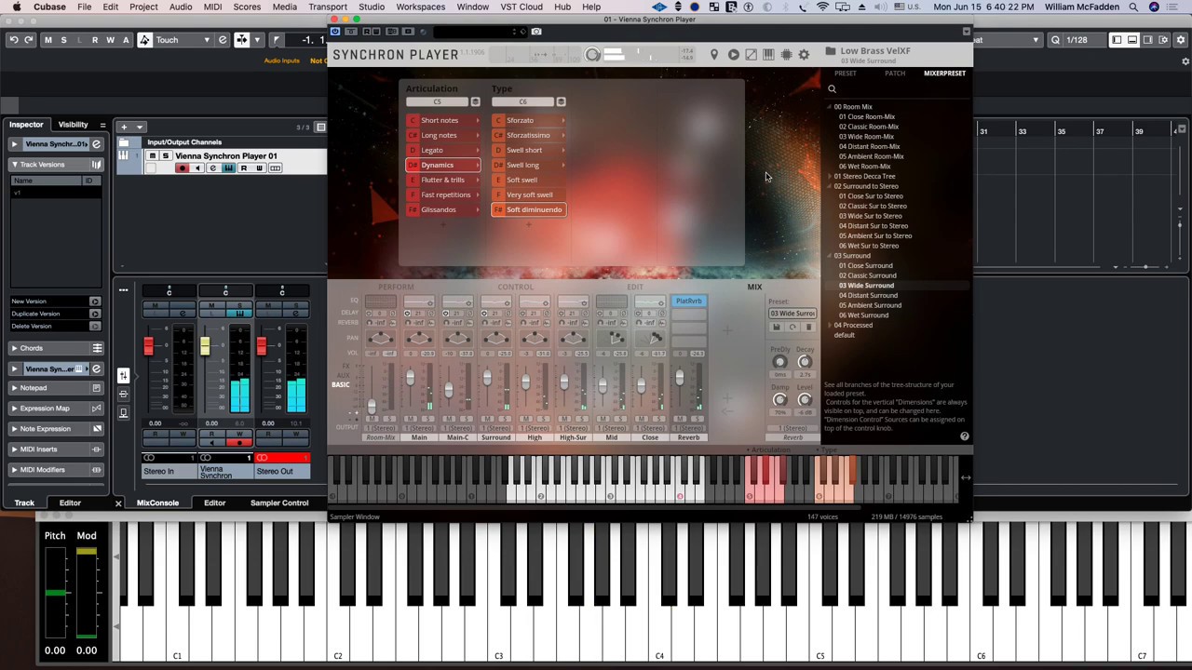Viewport: 1192px width, 670px height.
Task: Select the Glissandos articulation
Action: [443, 209]
